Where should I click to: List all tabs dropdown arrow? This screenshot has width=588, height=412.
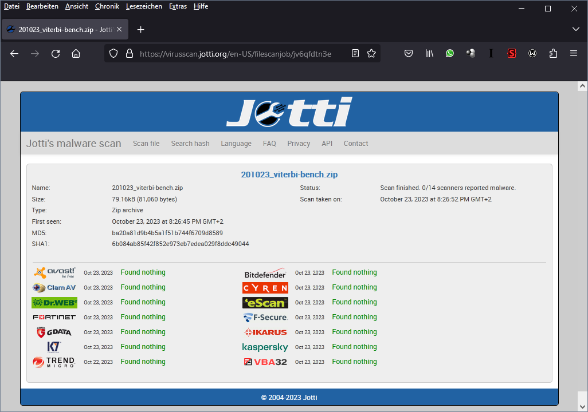[x=575, y=29]
